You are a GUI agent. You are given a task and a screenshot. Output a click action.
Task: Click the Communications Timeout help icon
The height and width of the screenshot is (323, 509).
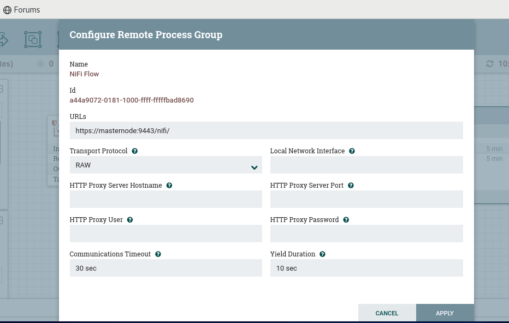pos(158,254)
